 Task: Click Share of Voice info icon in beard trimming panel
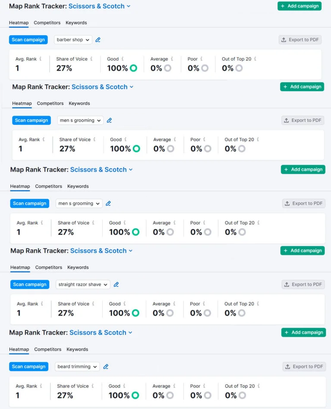(x=93, y=386)
